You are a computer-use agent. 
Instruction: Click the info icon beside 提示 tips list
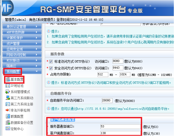48,31
